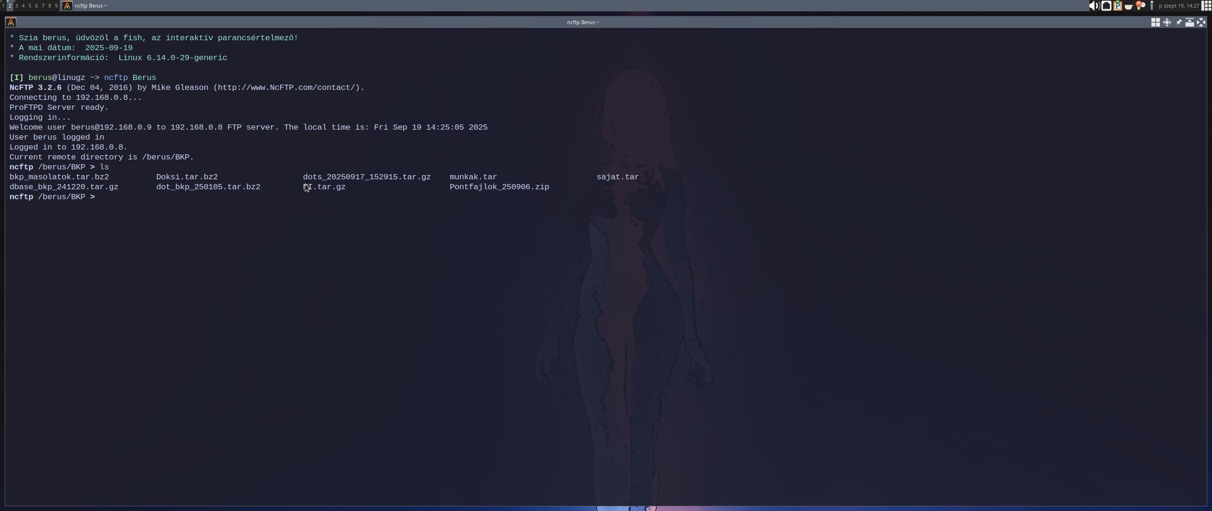Pin the window with the pushpin button
Image resolution: width=1212 pixels, height=511 pixels.
click(x=1179, y=22)
